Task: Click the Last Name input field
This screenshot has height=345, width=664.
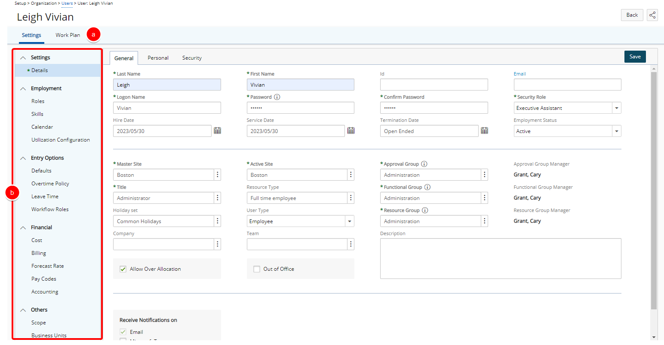Action: click(x=167, y=85)
